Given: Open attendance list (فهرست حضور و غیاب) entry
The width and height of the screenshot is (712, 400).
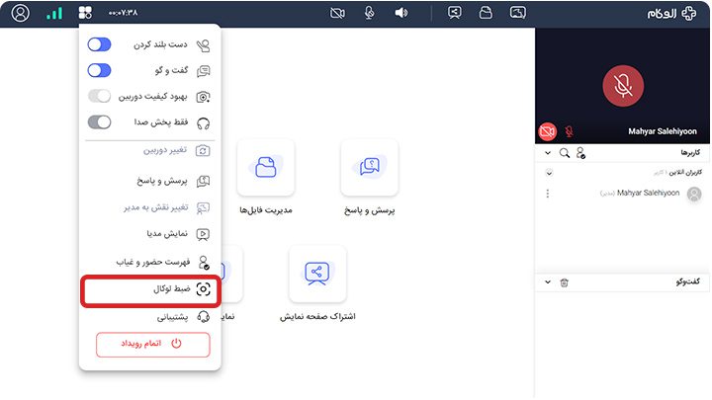Looking at the screenshot, I should pos(163,262).
